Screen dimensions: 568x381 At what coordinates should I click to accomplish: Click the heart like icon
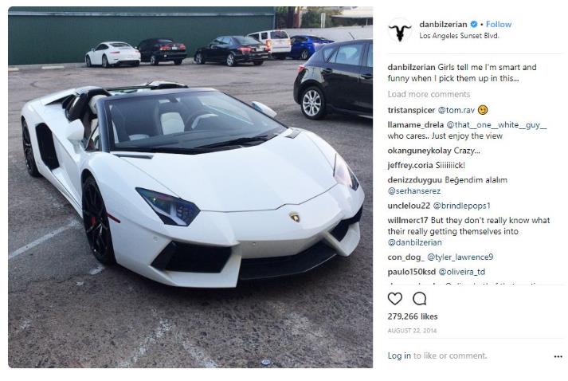click(x=395, y=299)
